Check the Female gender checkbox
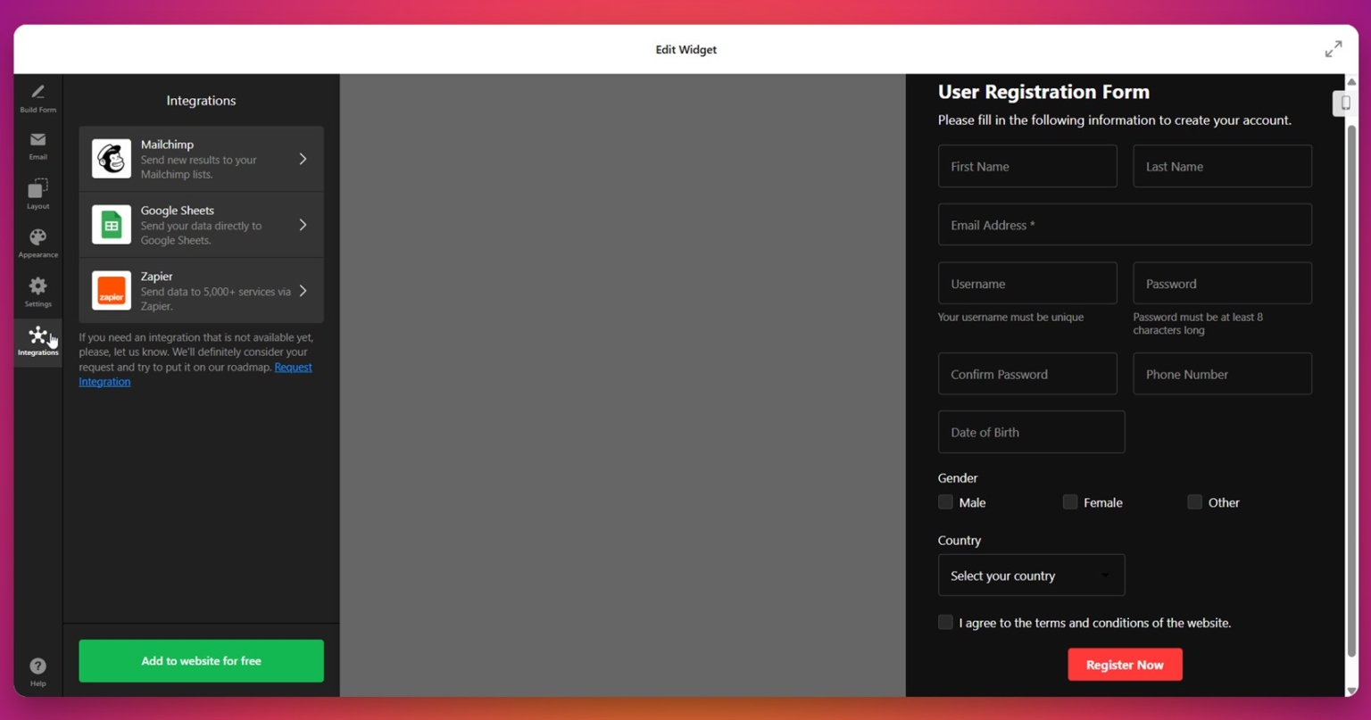 click(x=1069, y=502)
